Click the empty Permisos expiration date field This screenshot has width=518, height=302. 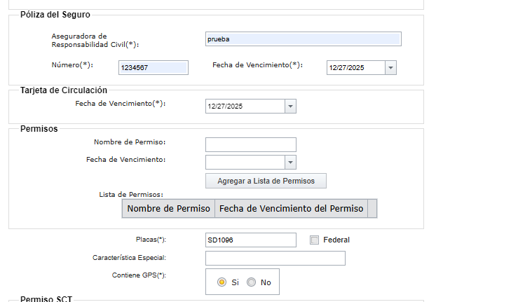[245, 163]
